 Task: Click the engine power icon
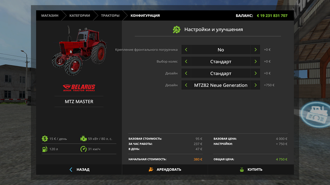pyautogui.click(x=83, y=138)
